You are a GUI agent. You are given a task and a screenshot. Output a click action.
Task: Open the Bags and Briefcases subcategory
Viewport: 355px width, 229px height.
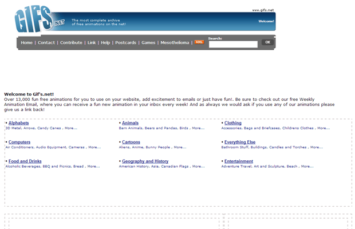click(262, 128)
